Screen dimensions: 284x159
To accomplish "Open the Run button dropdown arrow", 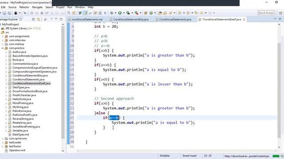I will [x=124, y=13].
